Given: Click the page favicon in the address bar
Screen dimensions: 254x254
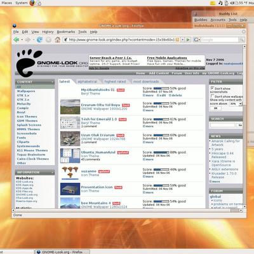Looking at the screenshot, I should (65, 39).
